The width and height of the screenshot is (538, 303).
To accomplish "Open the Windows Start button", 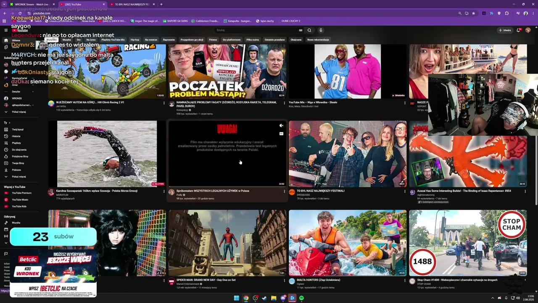I will coord(237,298).
